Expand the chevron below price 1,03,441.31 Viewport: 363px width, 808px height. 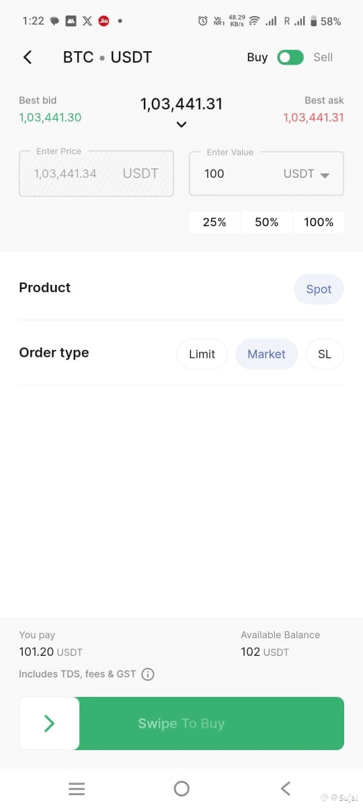pos(182,125)
